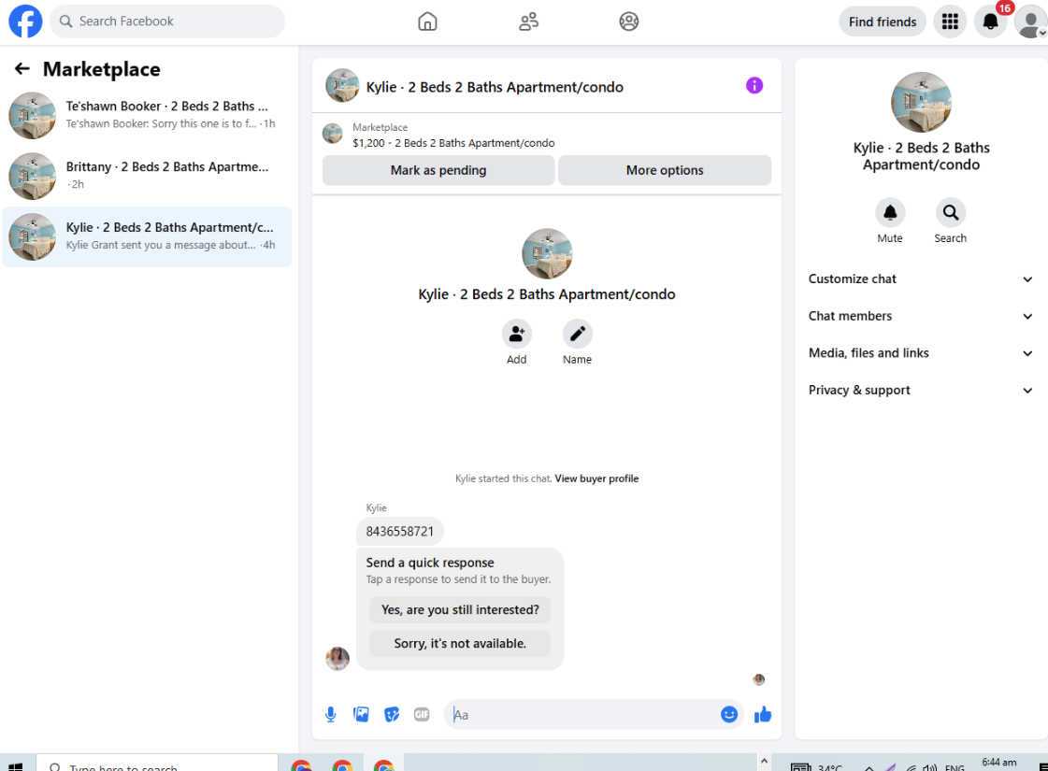Open Brittany conversation in list
This screenshot has height=771, width=1048.
coord(147,176)
